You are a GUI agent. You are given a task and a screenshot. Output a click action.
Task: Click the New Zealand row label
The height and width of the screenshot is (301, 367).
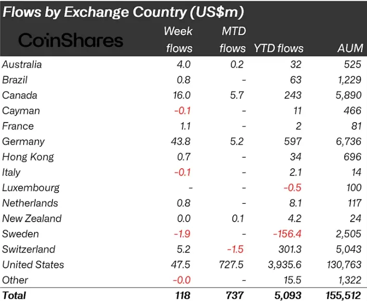click(32, 218)
